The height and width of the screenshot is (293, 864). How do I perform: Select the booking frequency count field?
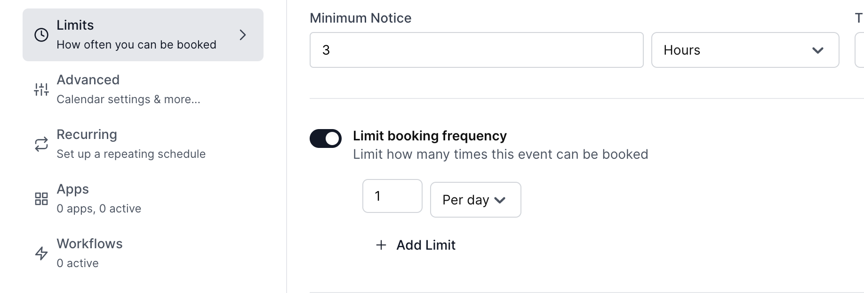(x=392, y=196)
